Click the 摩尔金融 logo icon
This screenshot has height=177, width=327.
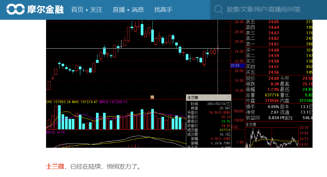tap(16, 9)
